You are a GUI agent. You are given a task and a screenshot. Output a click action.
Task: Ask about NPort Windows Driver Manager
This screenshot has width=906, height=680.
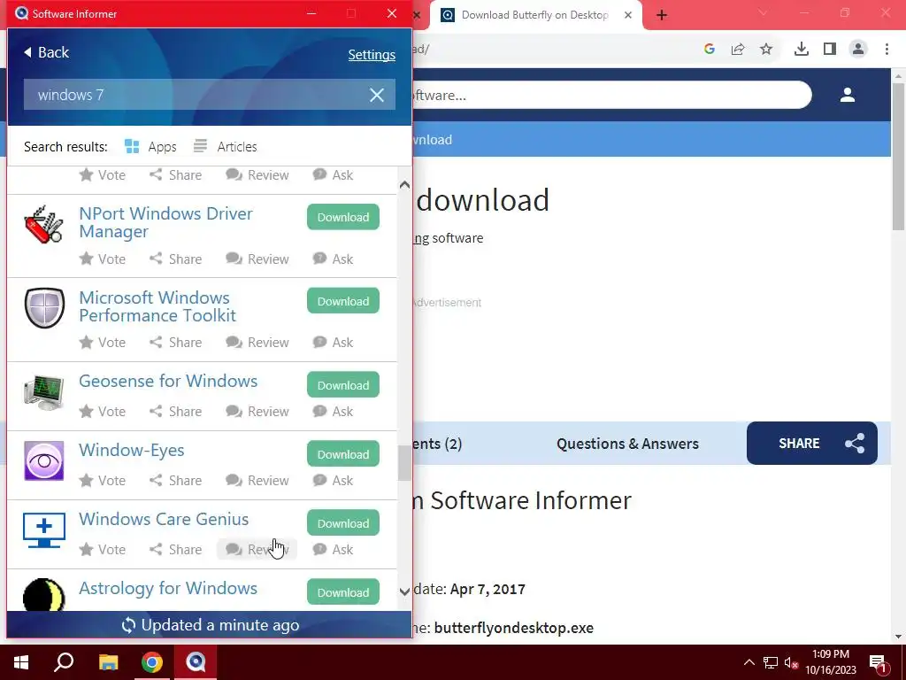click(x=333, y=259)
